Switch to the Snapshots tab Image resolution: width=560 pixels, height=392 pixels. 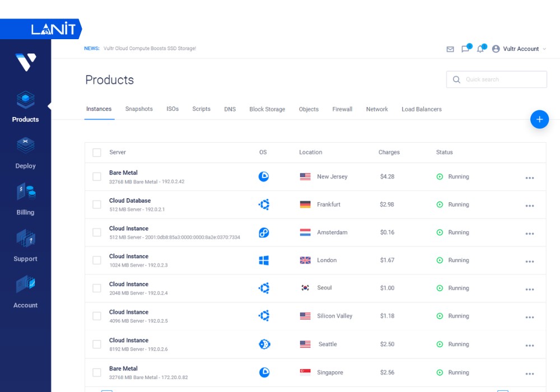pyautogui.click(x=139, y=109)
